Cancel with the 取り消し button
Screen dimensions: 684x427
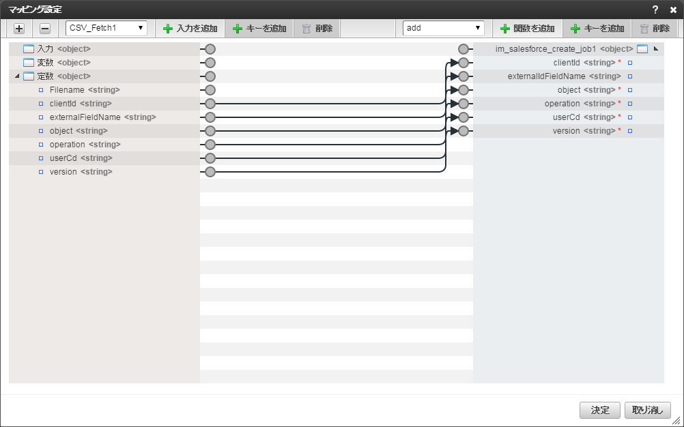point(648,410)
